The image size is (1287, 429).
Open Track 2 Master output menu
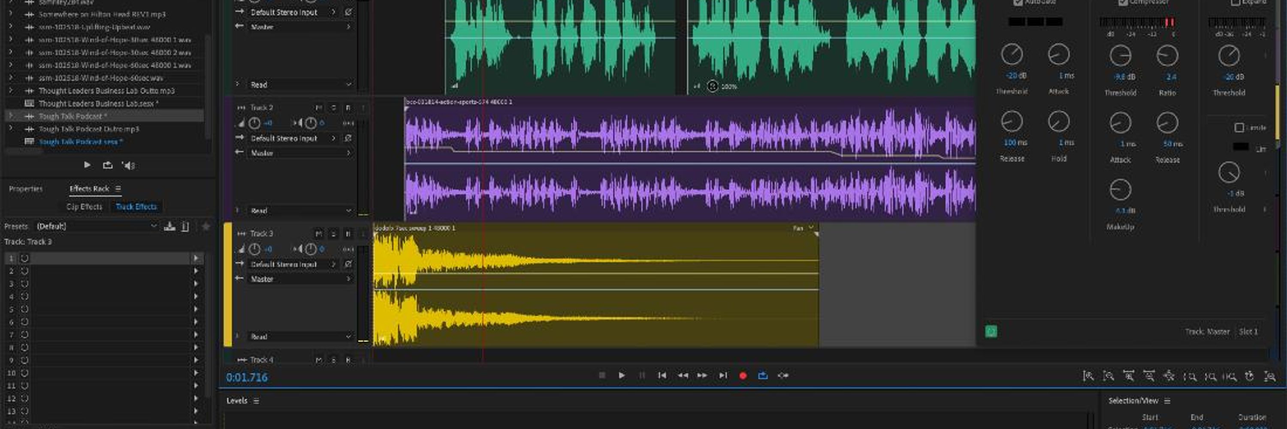[x=300, y=153]
